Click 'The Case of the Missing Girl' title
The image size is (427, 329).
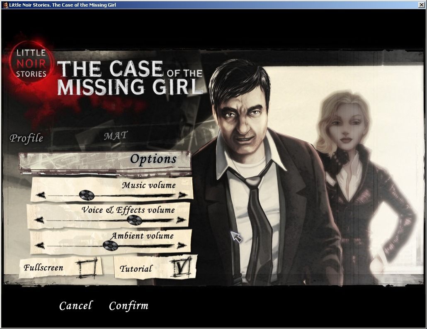[x=130, y=78]
